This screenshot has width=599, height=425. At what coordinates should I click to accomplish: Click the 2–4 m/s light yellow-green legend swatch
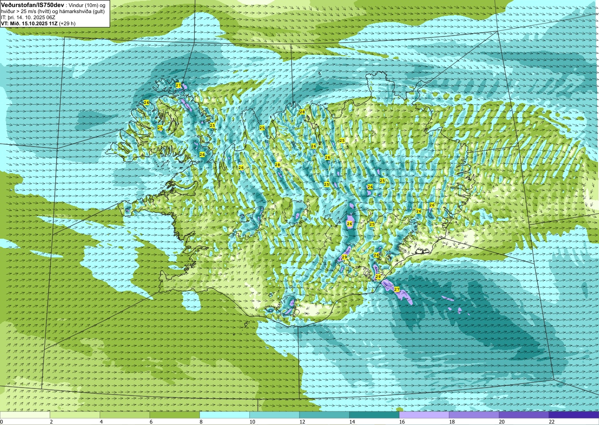pyautogui.click(x=75, y=415)
